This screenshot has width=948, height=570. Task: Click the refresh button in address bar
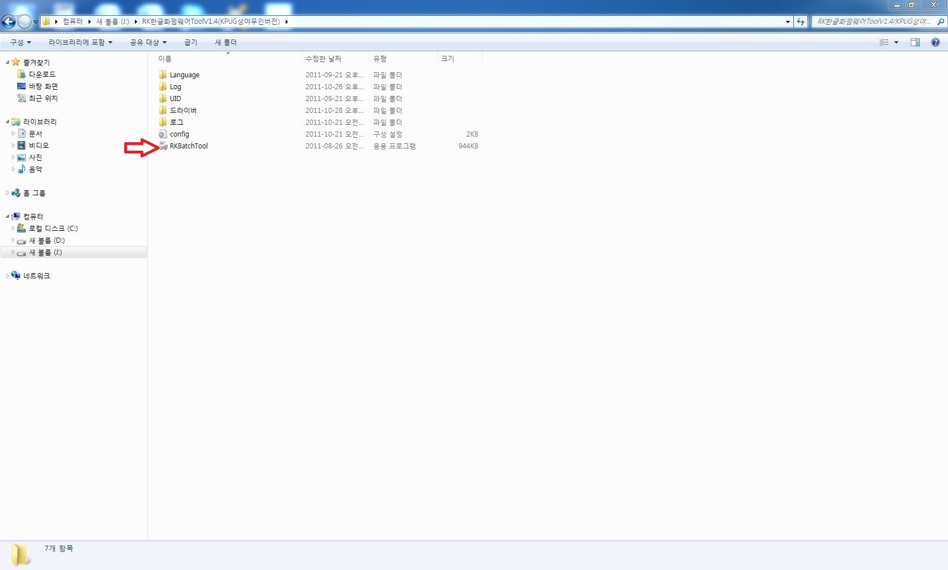(x=800, y=21)
